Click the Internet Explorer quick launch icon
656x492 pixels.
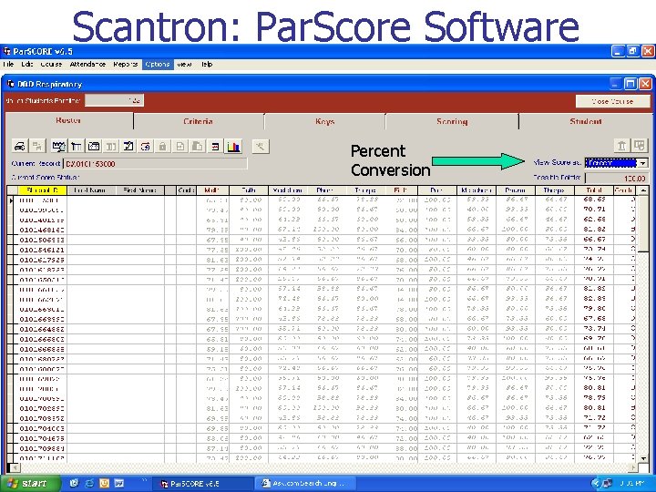(89, 484)
